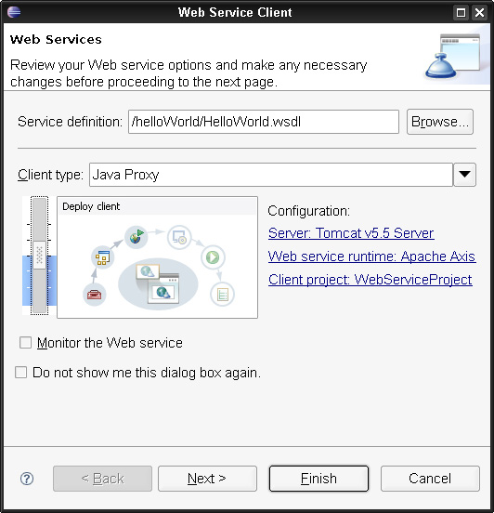Click the Next > button
This screenshot has height=513, width=494.
pos(207,479)
